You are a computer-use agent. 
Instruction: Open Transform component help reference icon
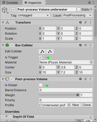point(80,22)
